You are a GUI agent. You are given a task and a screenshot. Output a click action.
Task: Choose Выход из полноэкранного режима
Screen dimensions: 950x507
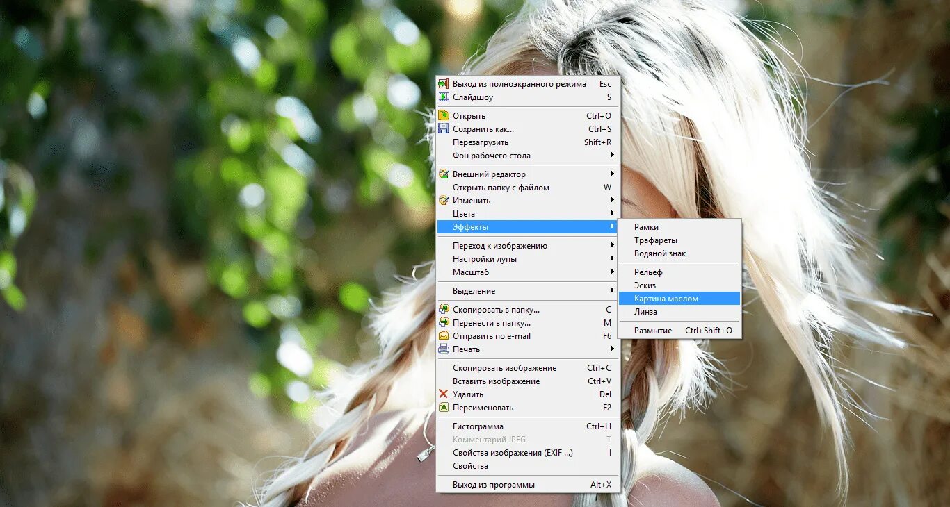coord(528,84)
